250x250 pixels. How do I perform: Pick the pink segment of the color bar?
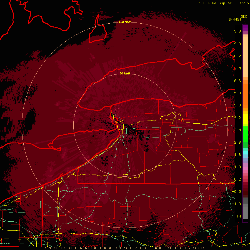click(x=245, y=168)
